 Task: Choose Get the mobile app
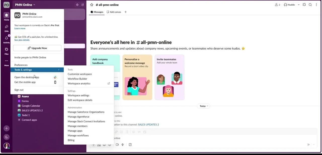pos(37,82)
